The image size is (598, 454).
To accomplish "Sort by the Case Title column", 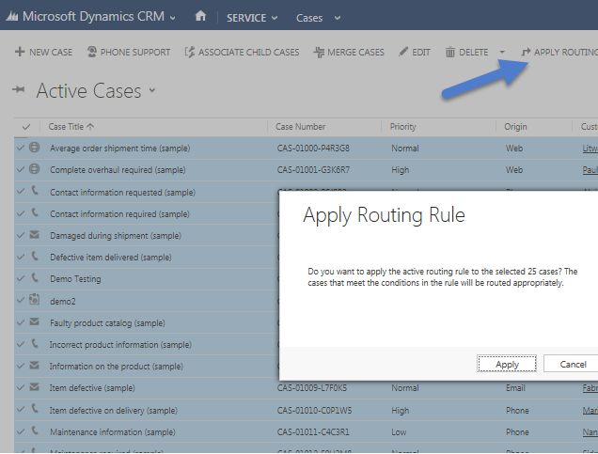I will click(x=71, y=127).
